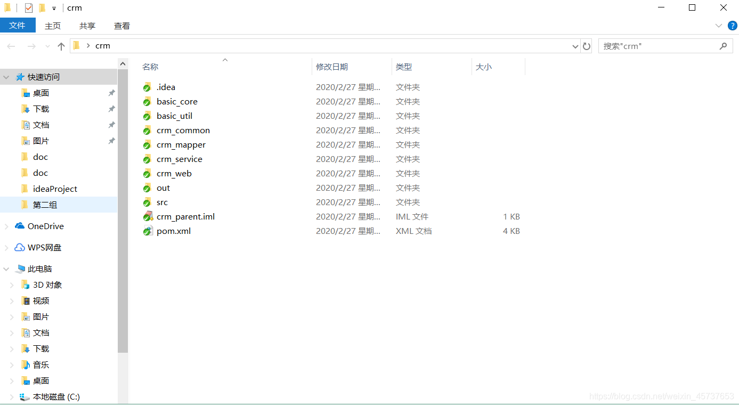Expand the OneDrive tree node
The height and width of the screenshot is (406, 739).
[6, 226]
